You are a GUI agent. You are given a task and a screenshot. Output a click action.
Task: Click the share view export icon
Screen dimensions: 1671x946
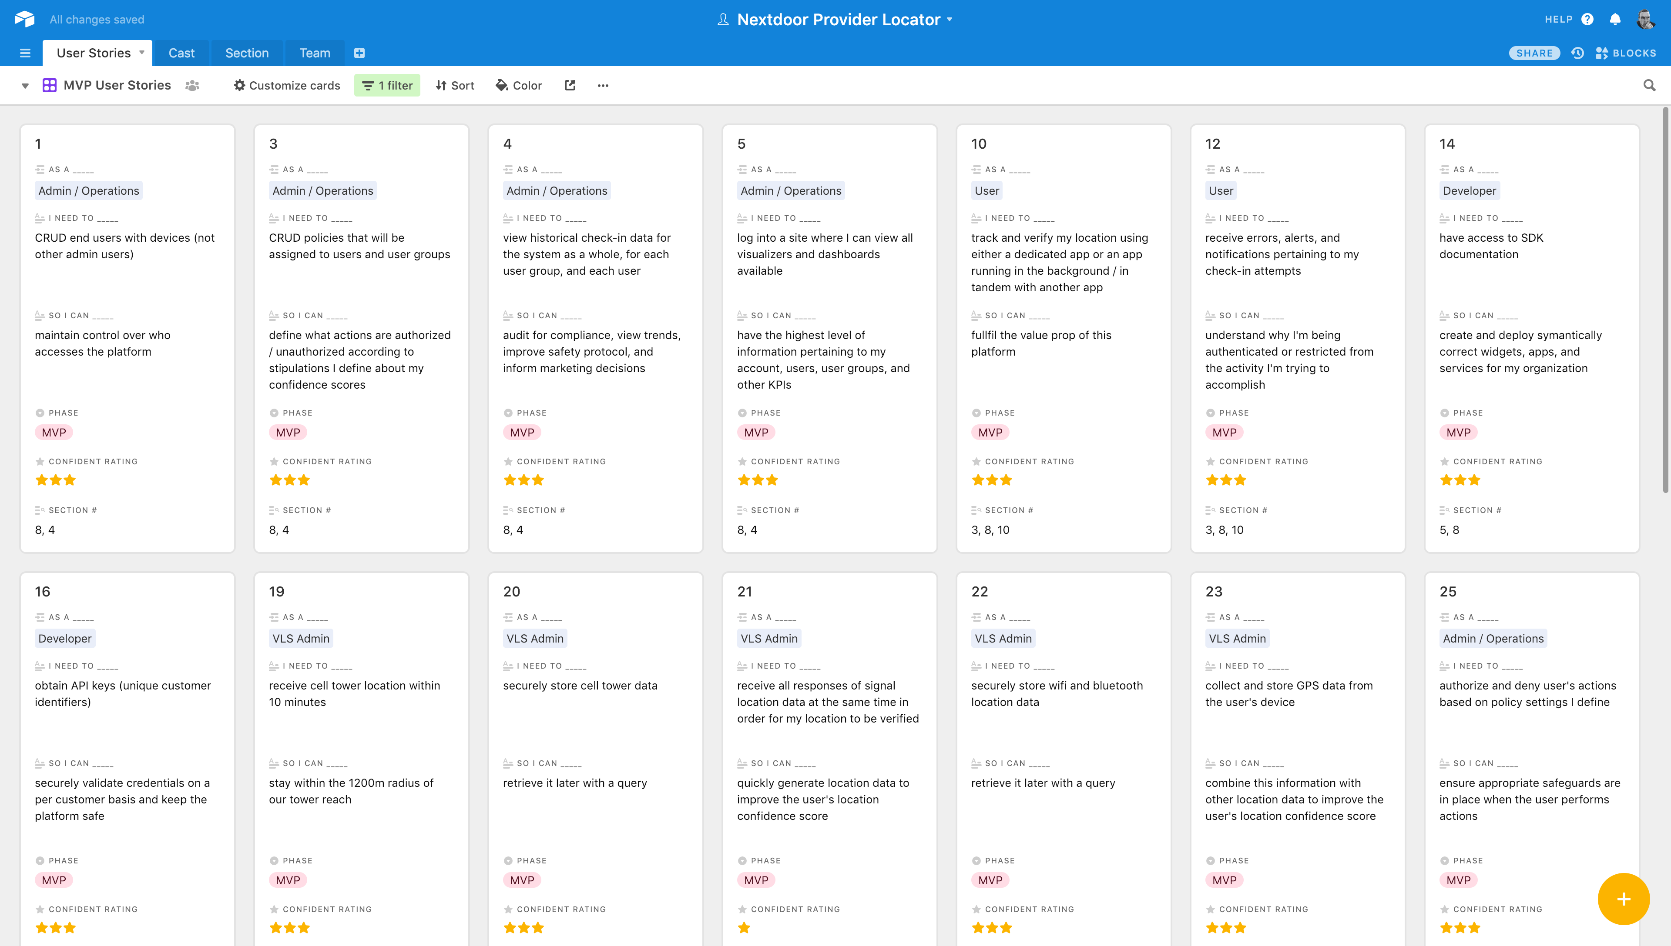[570, 85]
